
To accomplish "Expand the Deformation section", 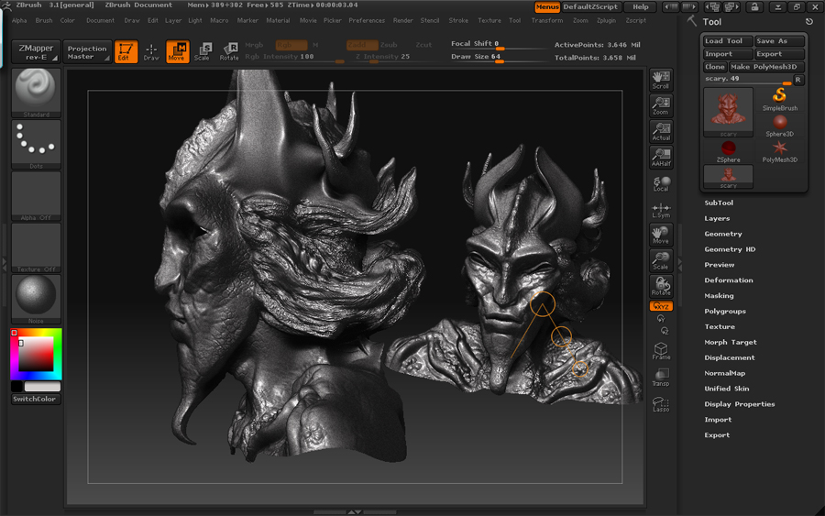I will (x=729, y=280).
